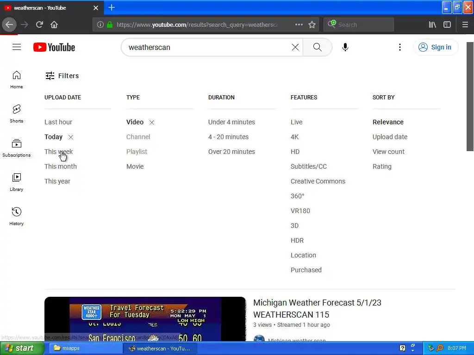Click the magnifier search button

pyautogui.click(x=317, y=47)
